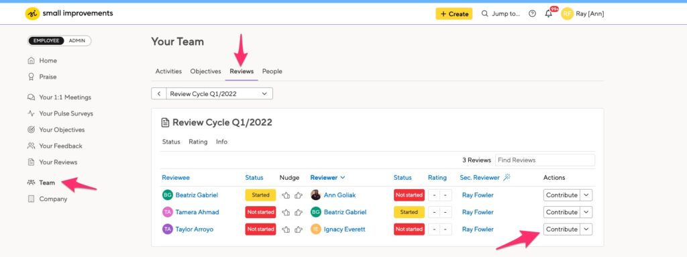Click the Your Reviews document icon
The width and height of the screenshot is (687, 257).
(31, 162)
